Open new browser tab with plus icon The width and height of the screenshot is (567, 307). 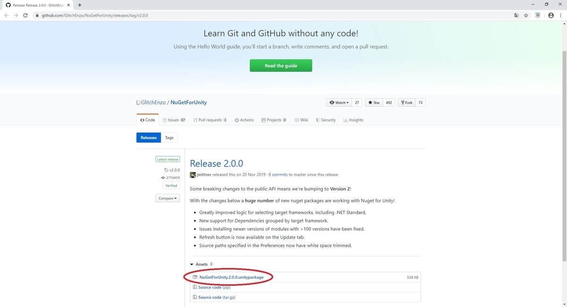click(79, 5)
